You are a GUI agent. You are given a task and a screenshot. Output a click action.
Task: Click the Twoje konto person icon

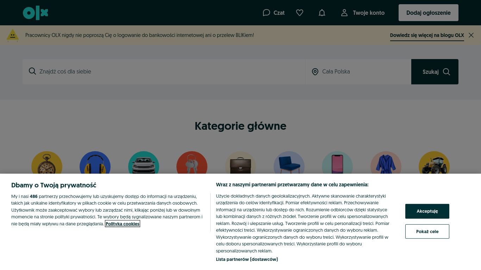(x=344, y=13)
